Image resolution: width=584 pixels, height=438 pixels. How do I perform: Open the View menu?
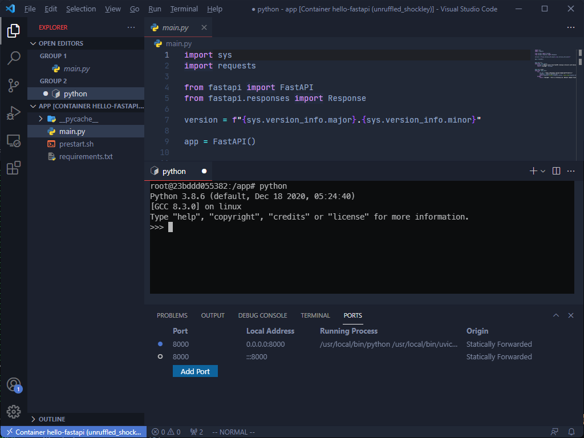point(113,9)
